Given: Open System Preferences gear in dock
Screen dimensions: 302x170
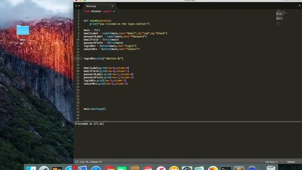Looking at the screenshot, I should pyautogui.click(x=187, y=168).
